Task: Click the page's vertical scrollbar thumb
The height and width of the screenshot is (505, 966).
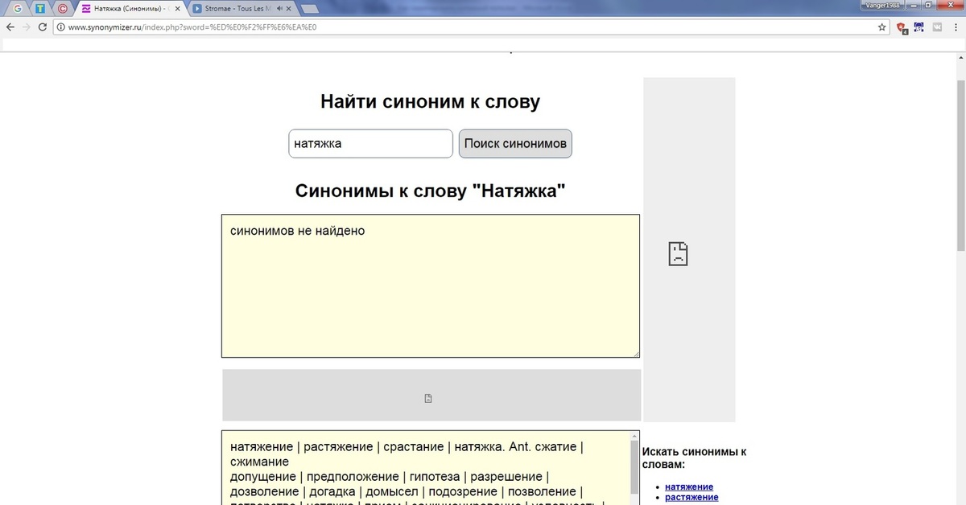Action: pos(960,165)
